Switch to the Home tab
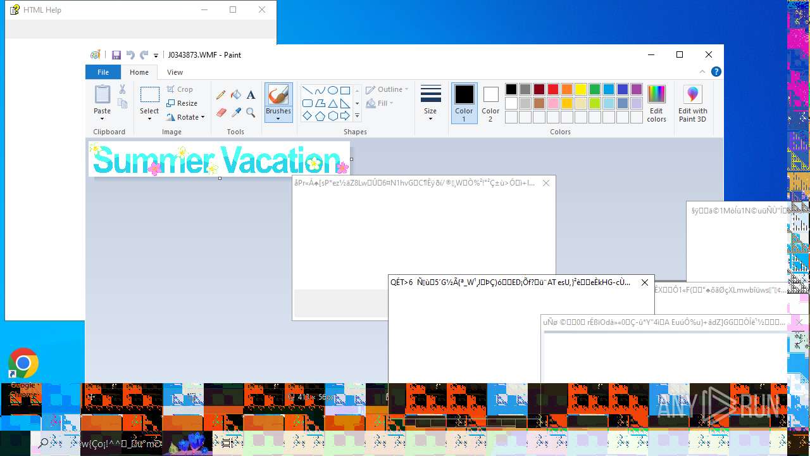Image resolution: width=810 pixels, height=456 pixels. (x=139, y=72)
